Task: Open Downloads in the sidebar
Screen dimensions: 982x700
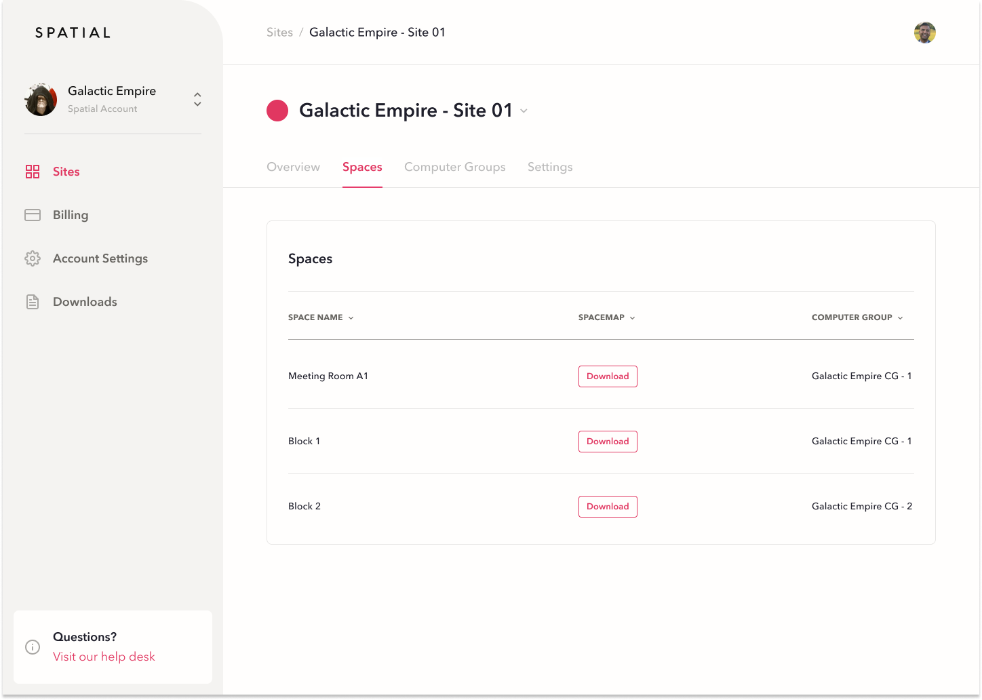Action: click(85, 302)
